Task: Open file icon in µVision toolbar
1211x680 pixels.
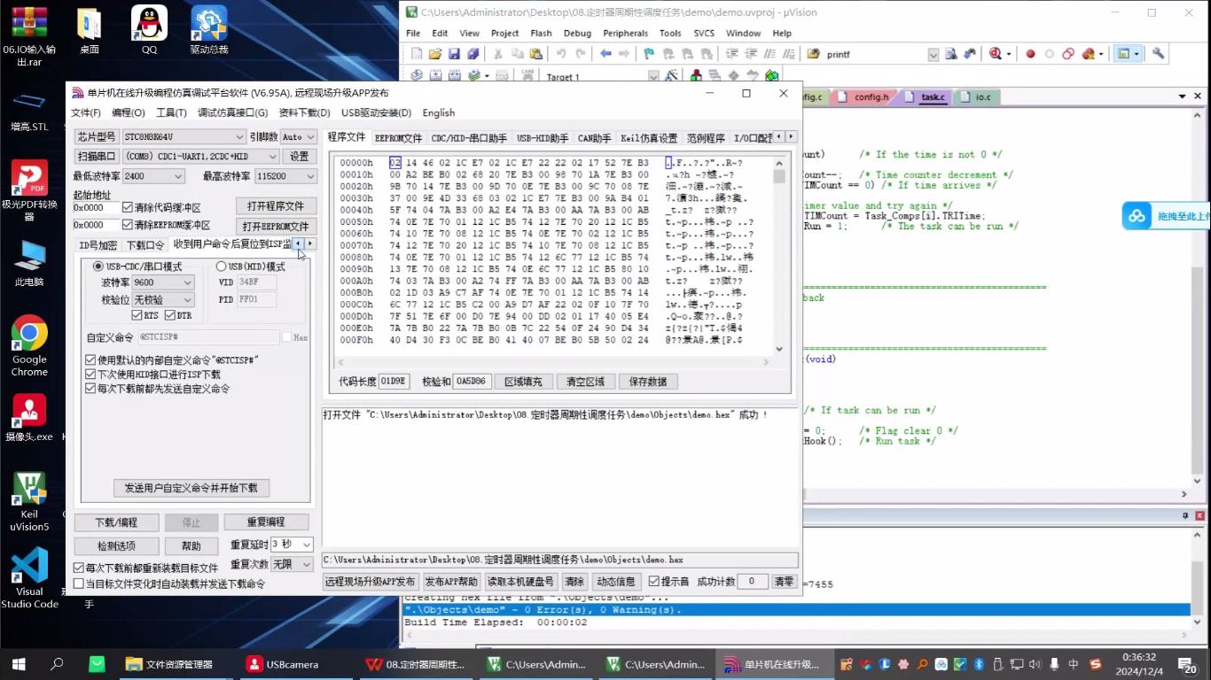Action: [435, 54]
